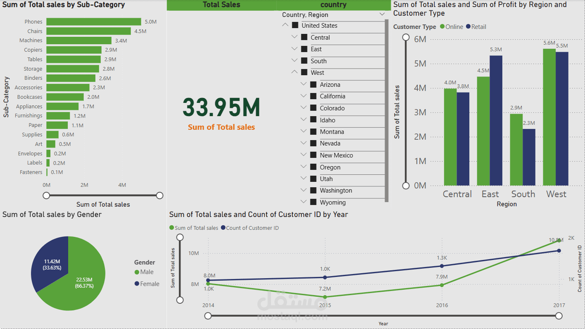
Task: Select the Nevada checkbox
Action: [x=313, y=144]
